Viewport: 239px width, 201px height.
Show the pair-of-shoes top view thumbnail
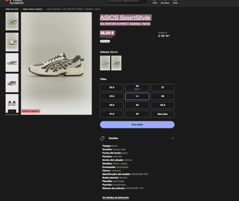pos(12,102)
